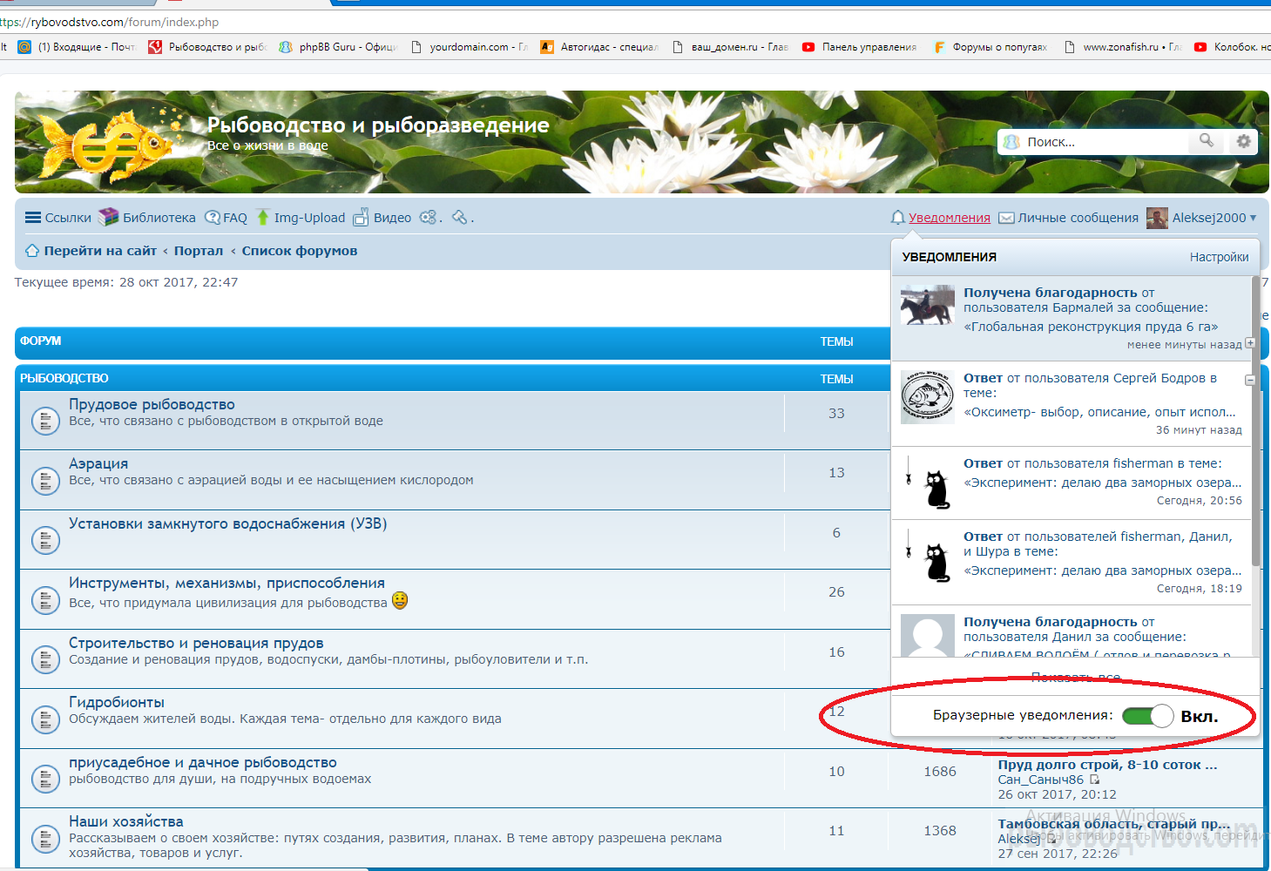Click the forum icon beside Гидробионты

[x=45, y=719]
